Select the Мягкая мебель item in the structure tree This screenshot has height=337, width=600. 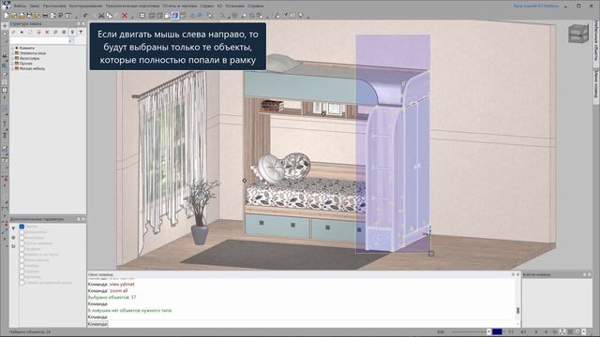[32, 68]
